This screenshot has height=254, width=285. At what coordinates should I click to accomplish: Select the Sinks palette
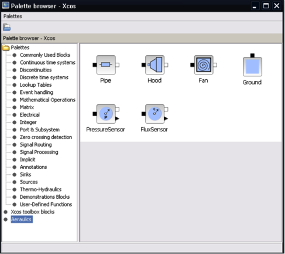(x=25, y=174)
